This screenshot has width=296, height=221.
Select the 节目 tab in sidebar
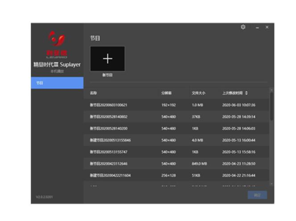click(x=57, y=83)
